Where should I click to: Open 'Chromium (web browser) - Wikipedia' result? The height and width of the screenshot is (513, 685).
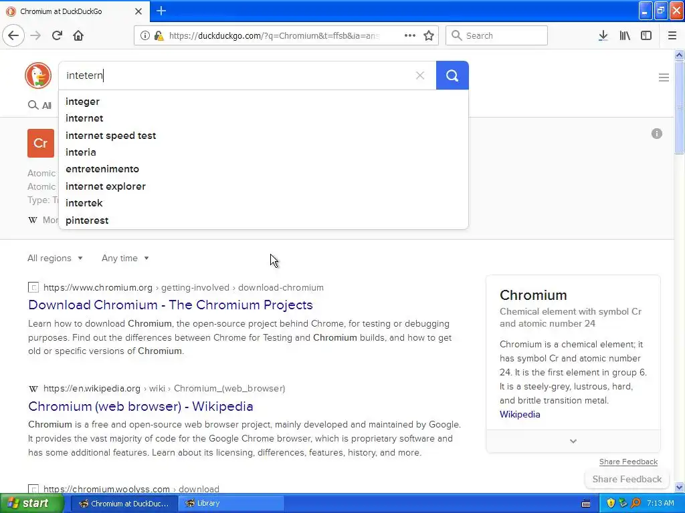click(x=140, y=406)
